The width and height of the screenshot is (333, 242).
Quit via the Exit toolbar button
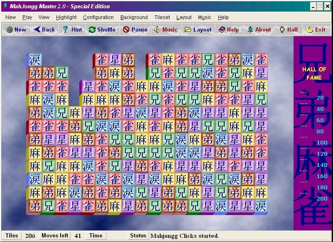point(316,29)
